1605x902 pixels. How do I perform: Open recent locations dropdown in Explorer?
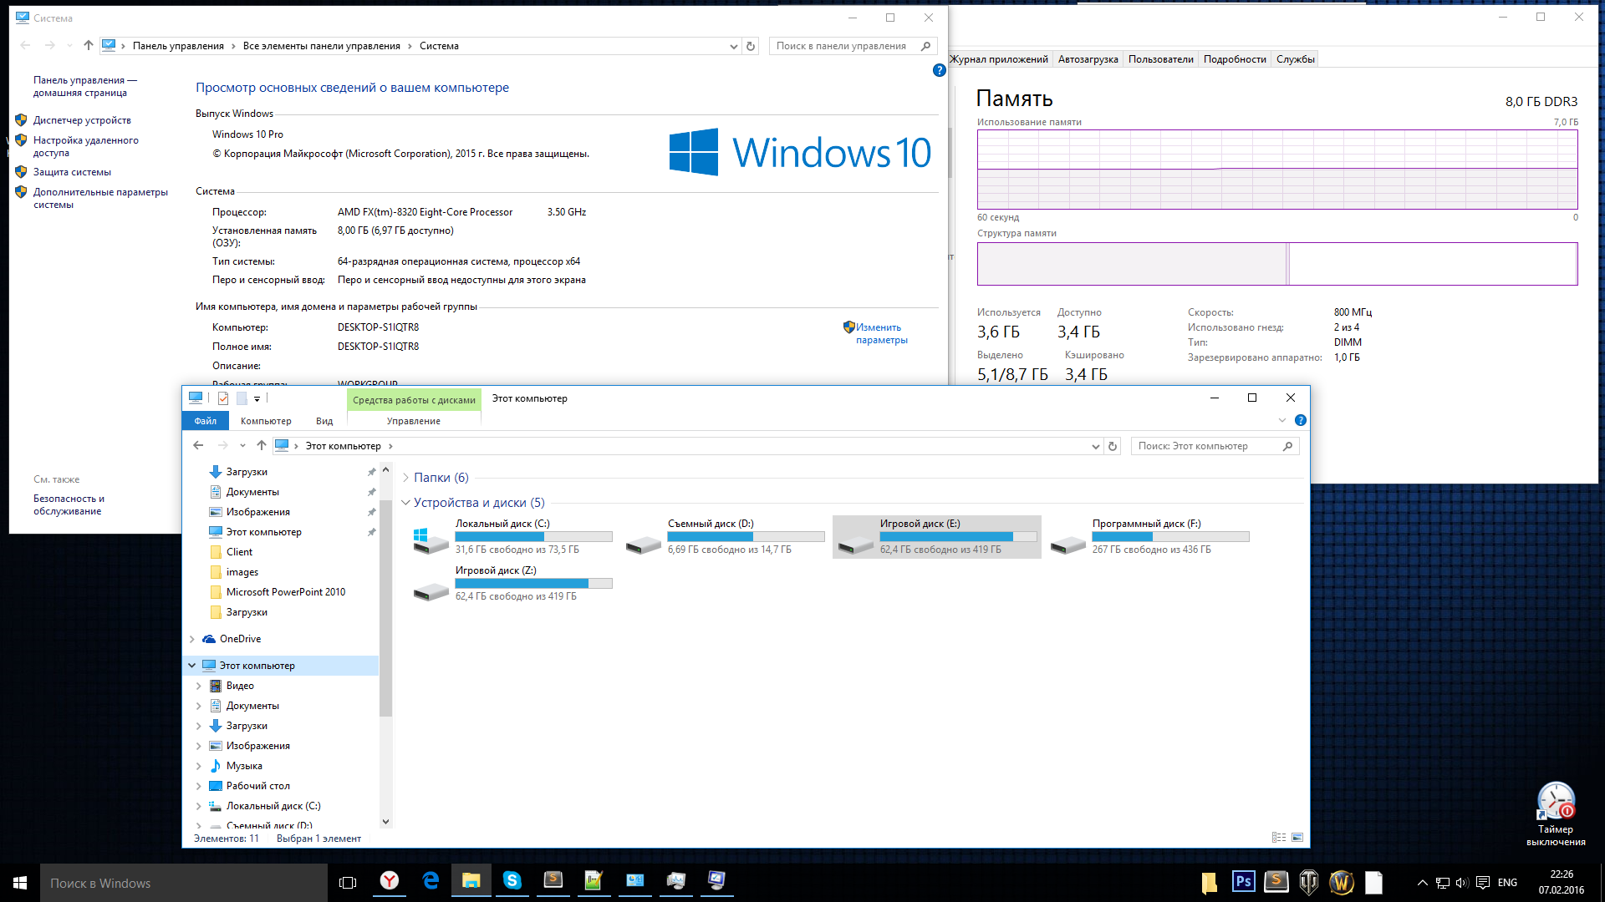click(x=242, y=446)
